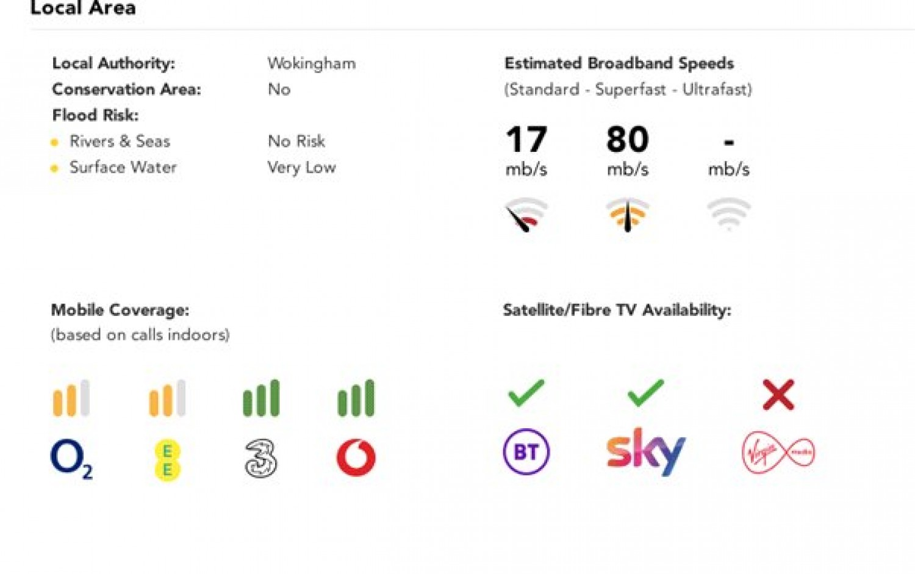Click the orange superfast speed gauge icon
The image size is (915, 574).
tap(628, 215)
